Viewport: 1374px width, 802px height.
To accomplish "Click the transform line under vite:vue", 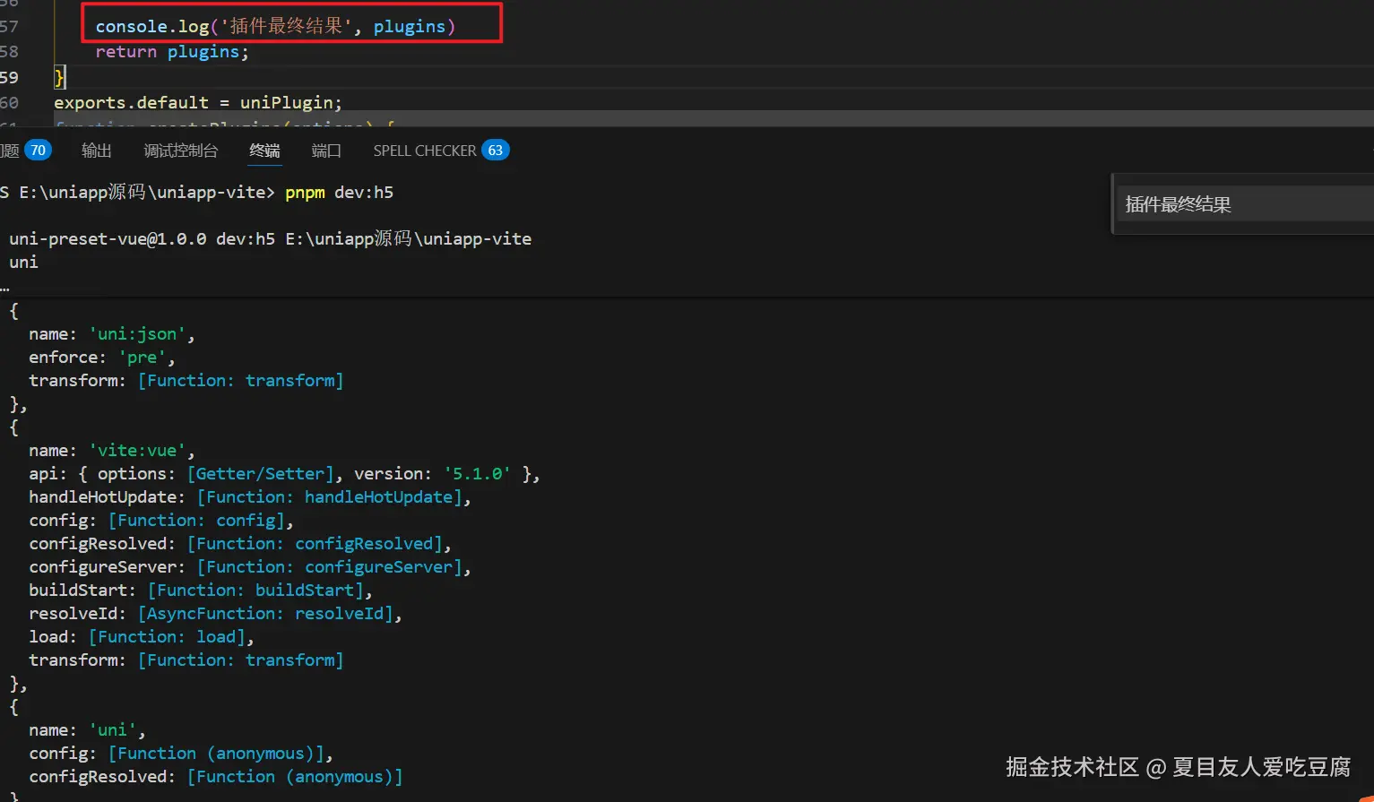I will tap(186, 660).
